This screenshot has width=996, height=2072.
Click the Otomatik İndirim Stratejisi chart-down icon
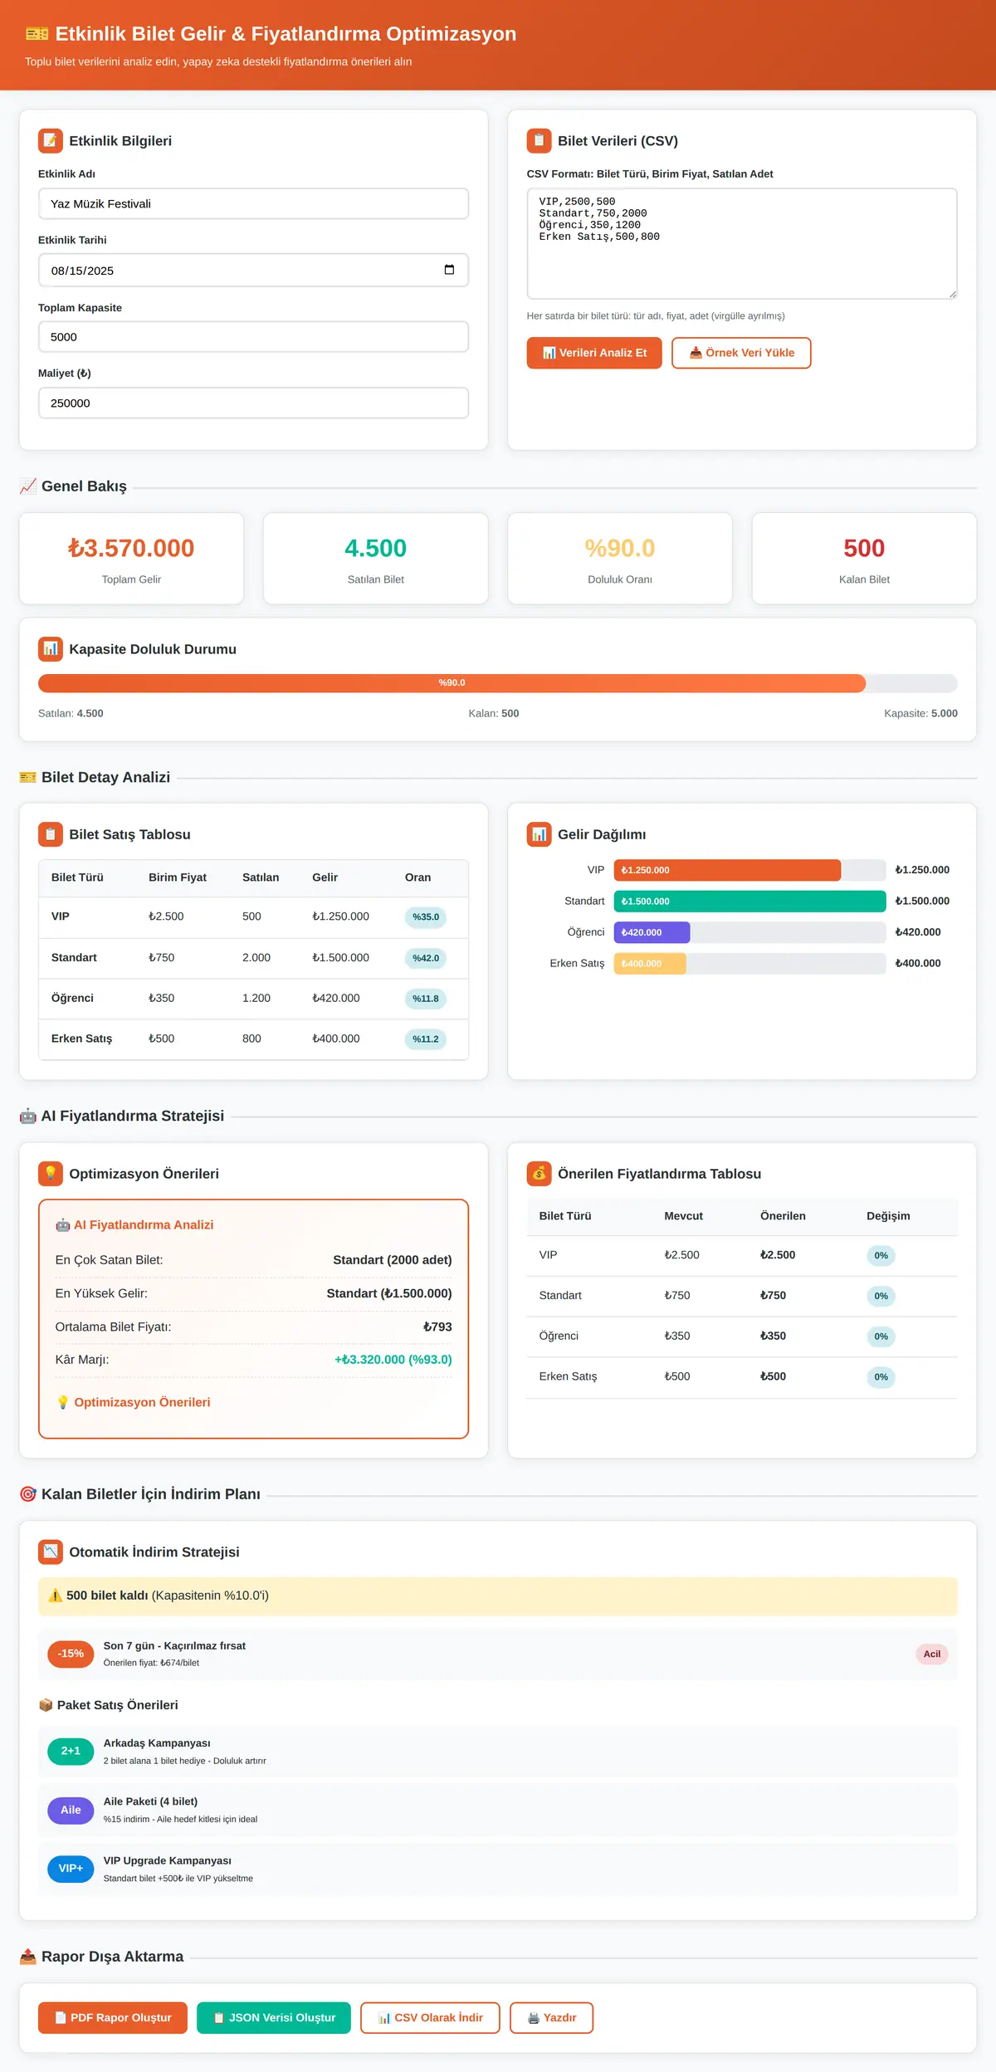pos(51,1552)
